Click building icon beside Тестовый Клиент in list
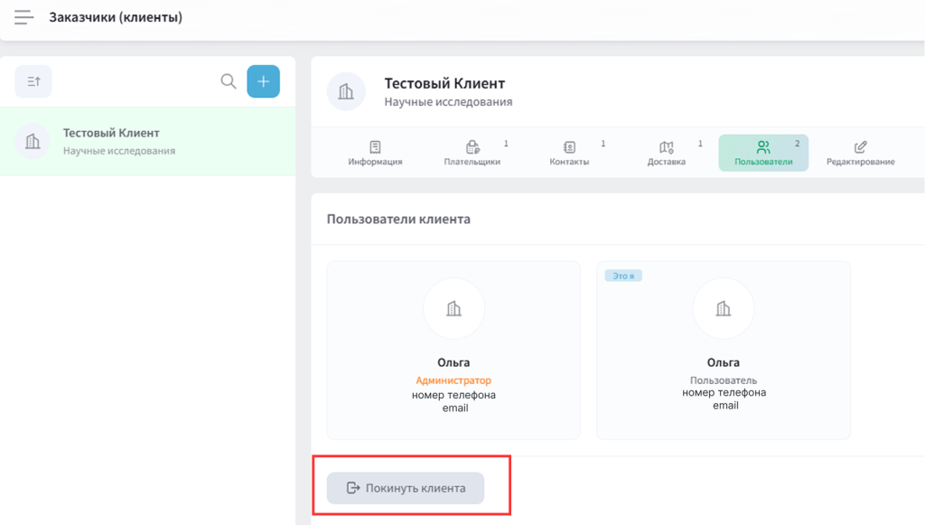 (x=33, y=141)
